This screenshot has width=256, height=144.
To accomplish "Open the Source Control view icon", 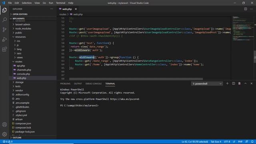I will click(x=4, y=30).
